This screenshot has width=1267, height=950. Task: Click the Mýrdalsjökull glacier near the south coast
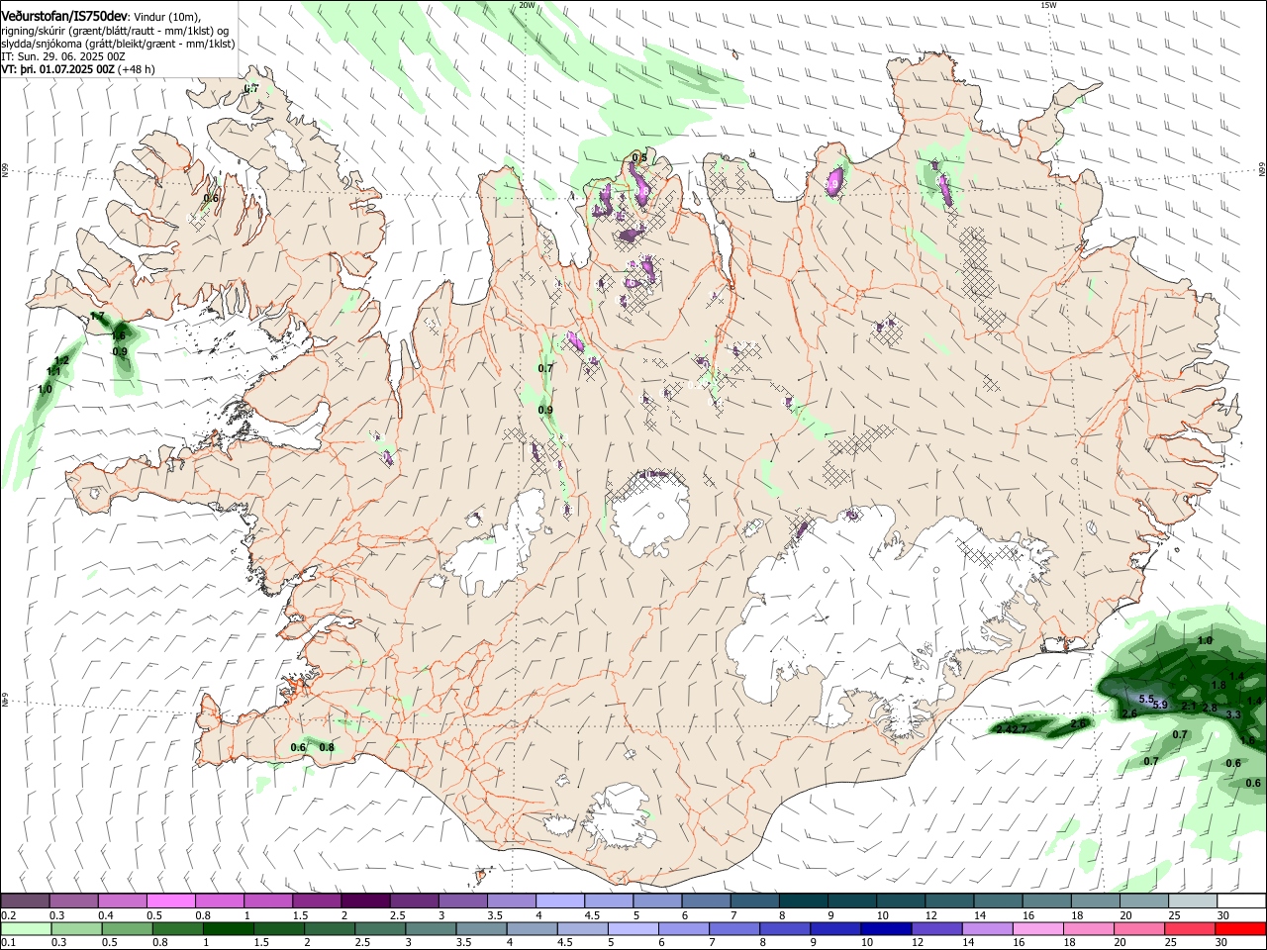(x=618, y=817)
